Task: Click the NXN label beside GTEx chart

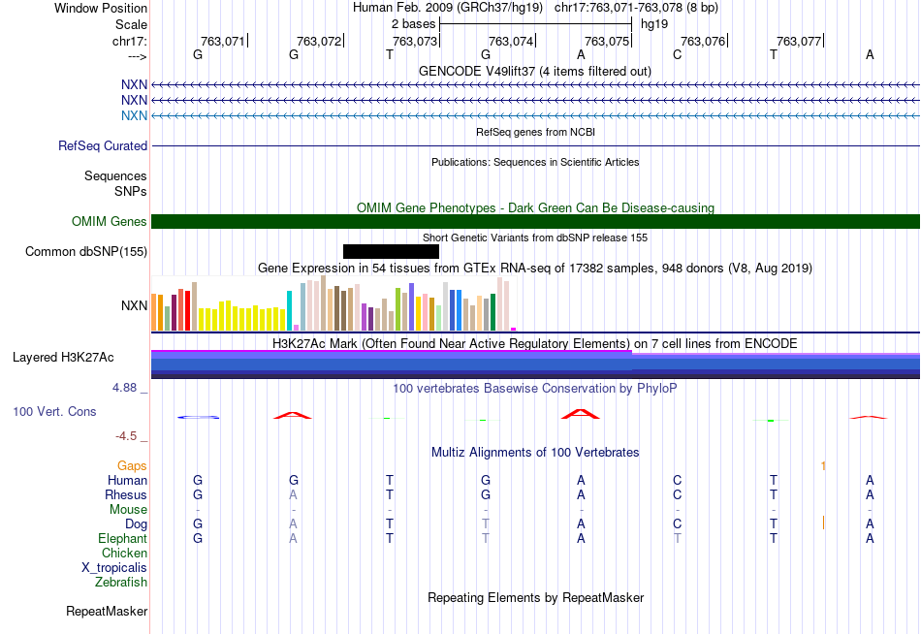Action: tap(134, 305)
